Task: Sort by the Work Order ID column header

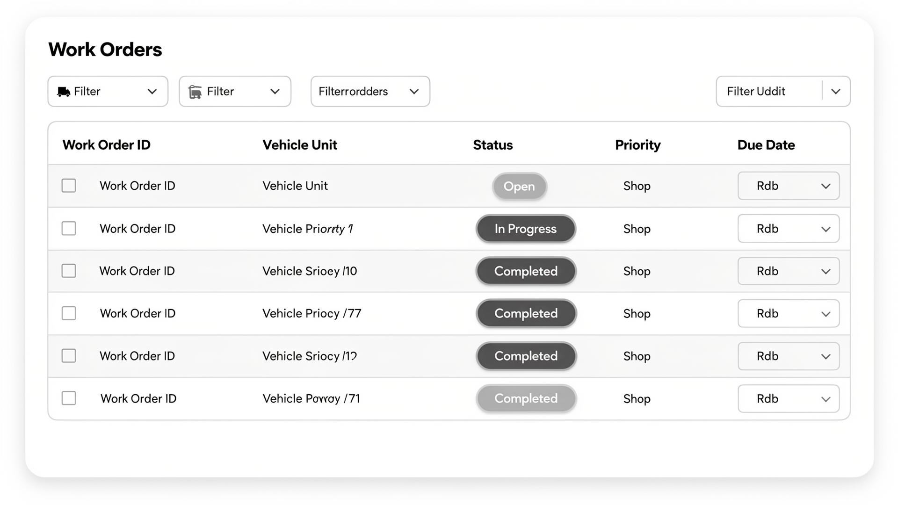Action: (x=107, y=145)
